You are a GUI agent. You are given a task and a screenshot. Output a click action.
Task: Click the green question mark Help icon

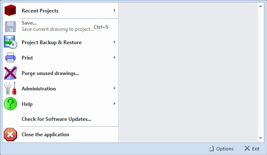coord(10,104)
